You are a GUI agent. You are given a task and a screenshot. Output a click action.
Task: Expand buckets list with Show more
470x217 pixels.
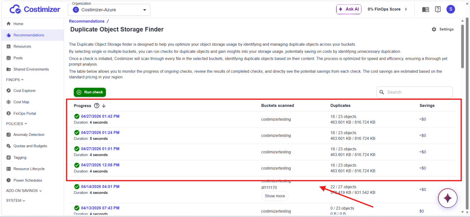[275, 196]
